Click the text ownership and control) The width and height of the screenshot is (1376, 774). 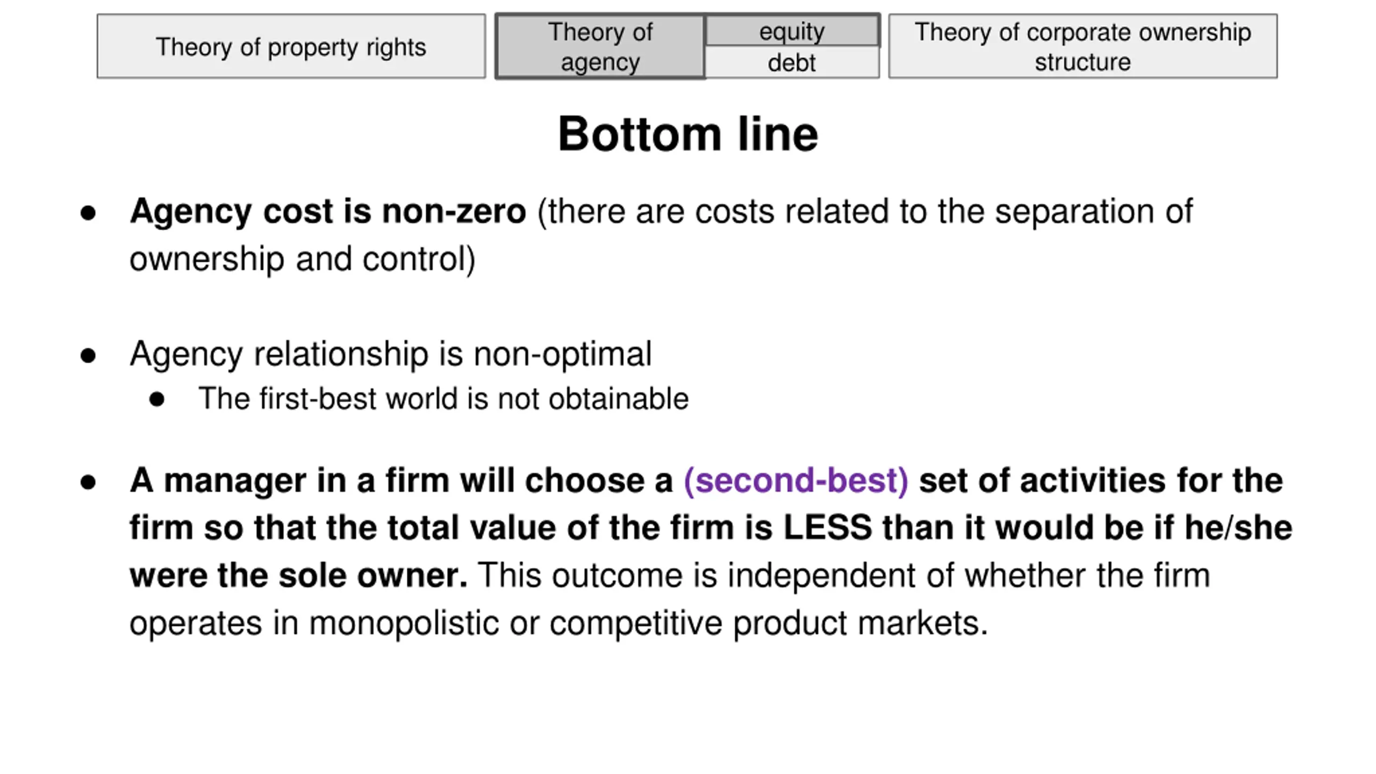[302, 259]
